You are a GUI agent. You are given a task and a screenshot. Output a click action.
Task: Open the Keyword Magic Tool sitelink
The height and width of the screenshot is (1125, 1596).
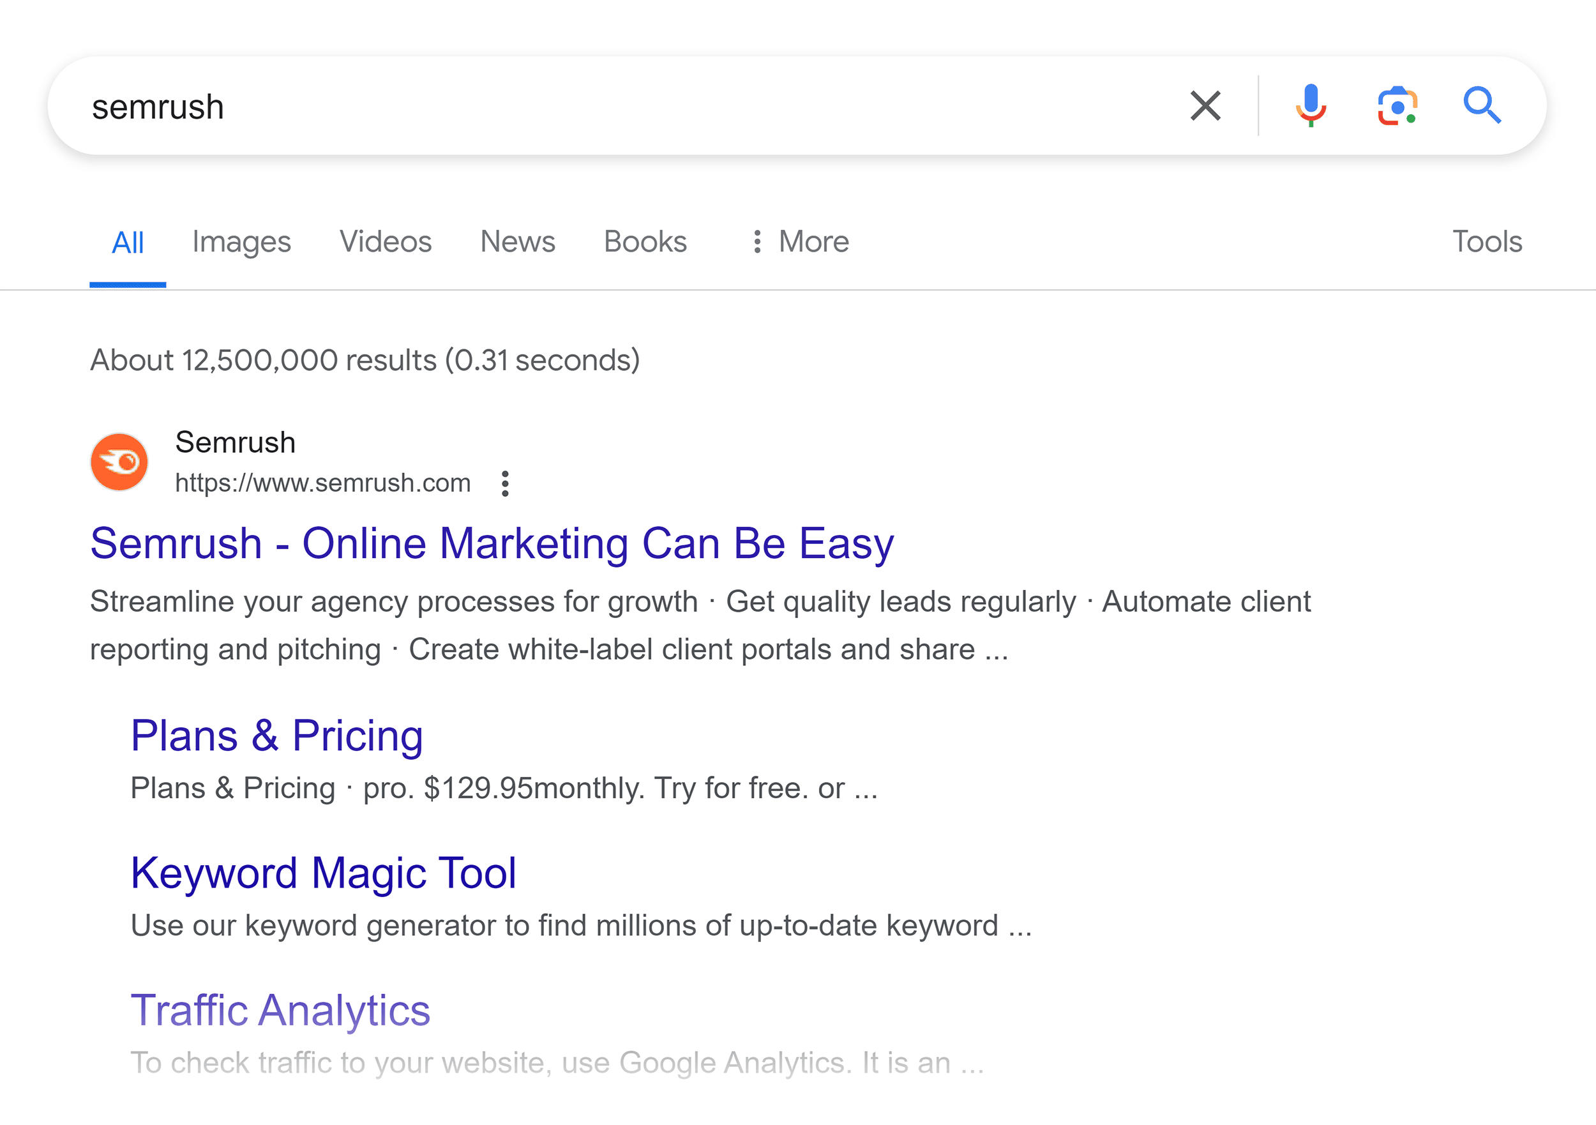point(323,872)
